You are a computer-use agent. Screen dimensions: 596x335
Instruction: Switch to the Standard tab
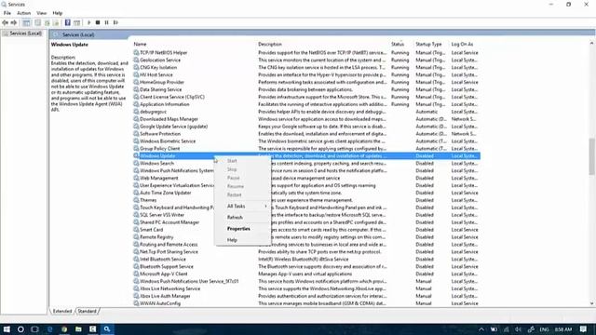(87, 311)
